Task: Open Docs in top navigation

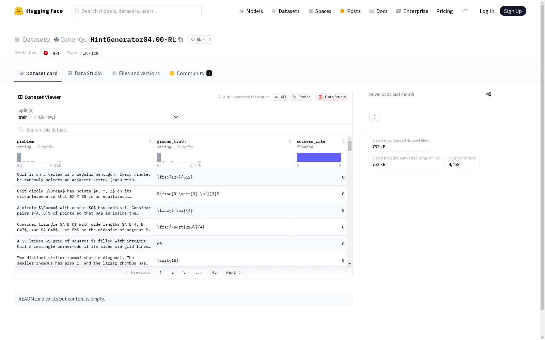Action: [x=378, y=11]
